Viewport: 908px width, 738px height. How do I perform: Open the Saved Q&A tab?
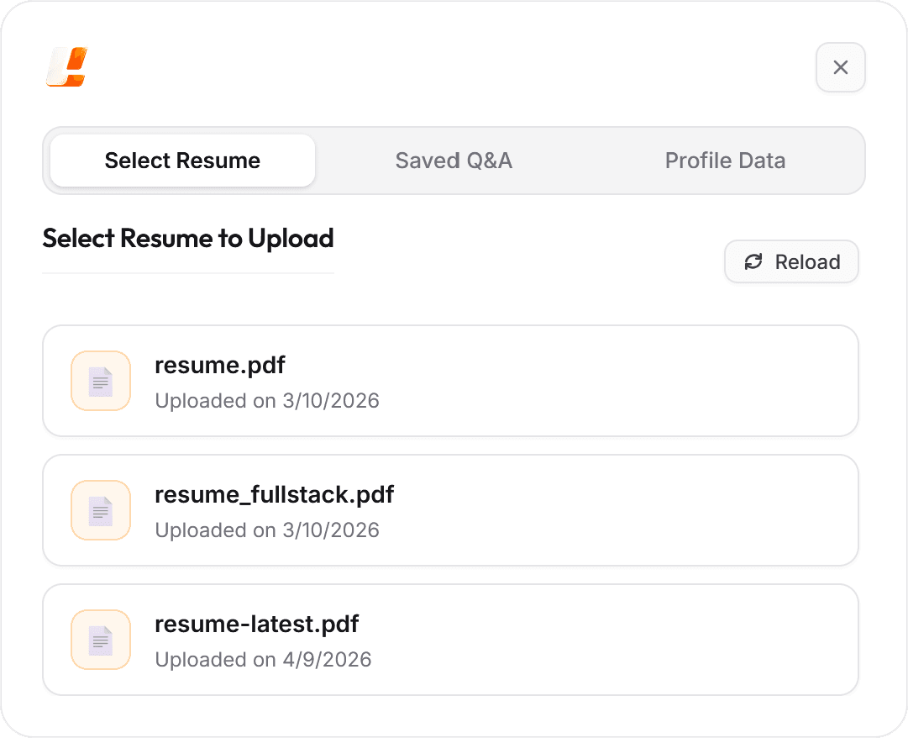point(454,161)
